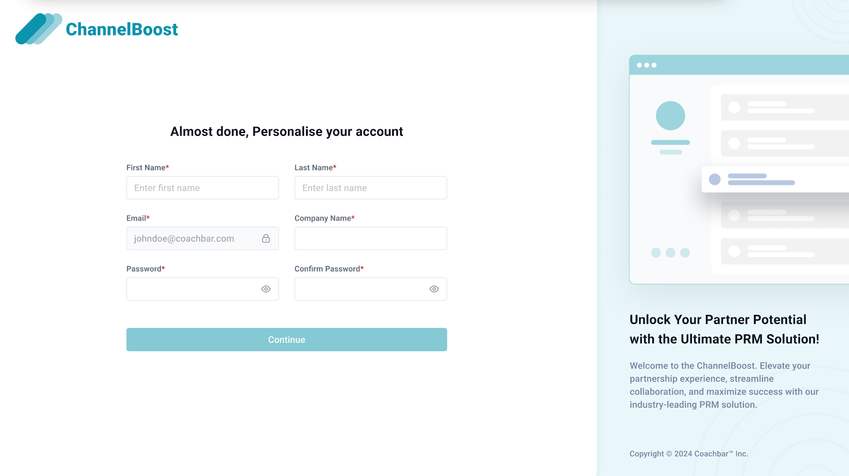This screenshot has height=476, width=849.
Task: Click the ChannelBoost striped logo icon
Action: click(x=39, y=29)
